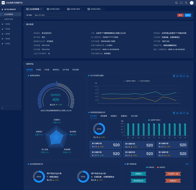The image size is (196, 190).
Task: Switch to the 月电量 tab
Action: click(x=38, y=70)
